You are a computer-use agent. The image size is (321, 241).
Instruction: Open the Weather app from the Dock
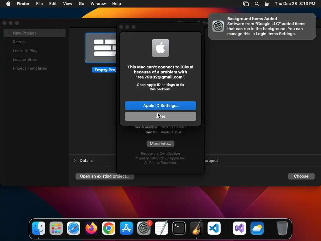pos(257,228)
